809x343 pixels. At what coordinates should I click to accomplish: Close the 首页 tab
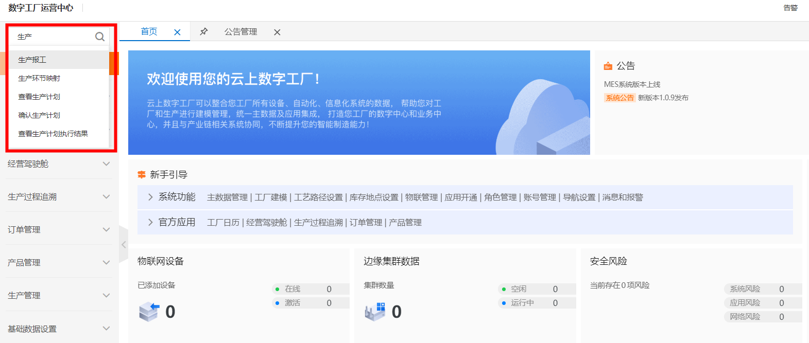[177, 32]
